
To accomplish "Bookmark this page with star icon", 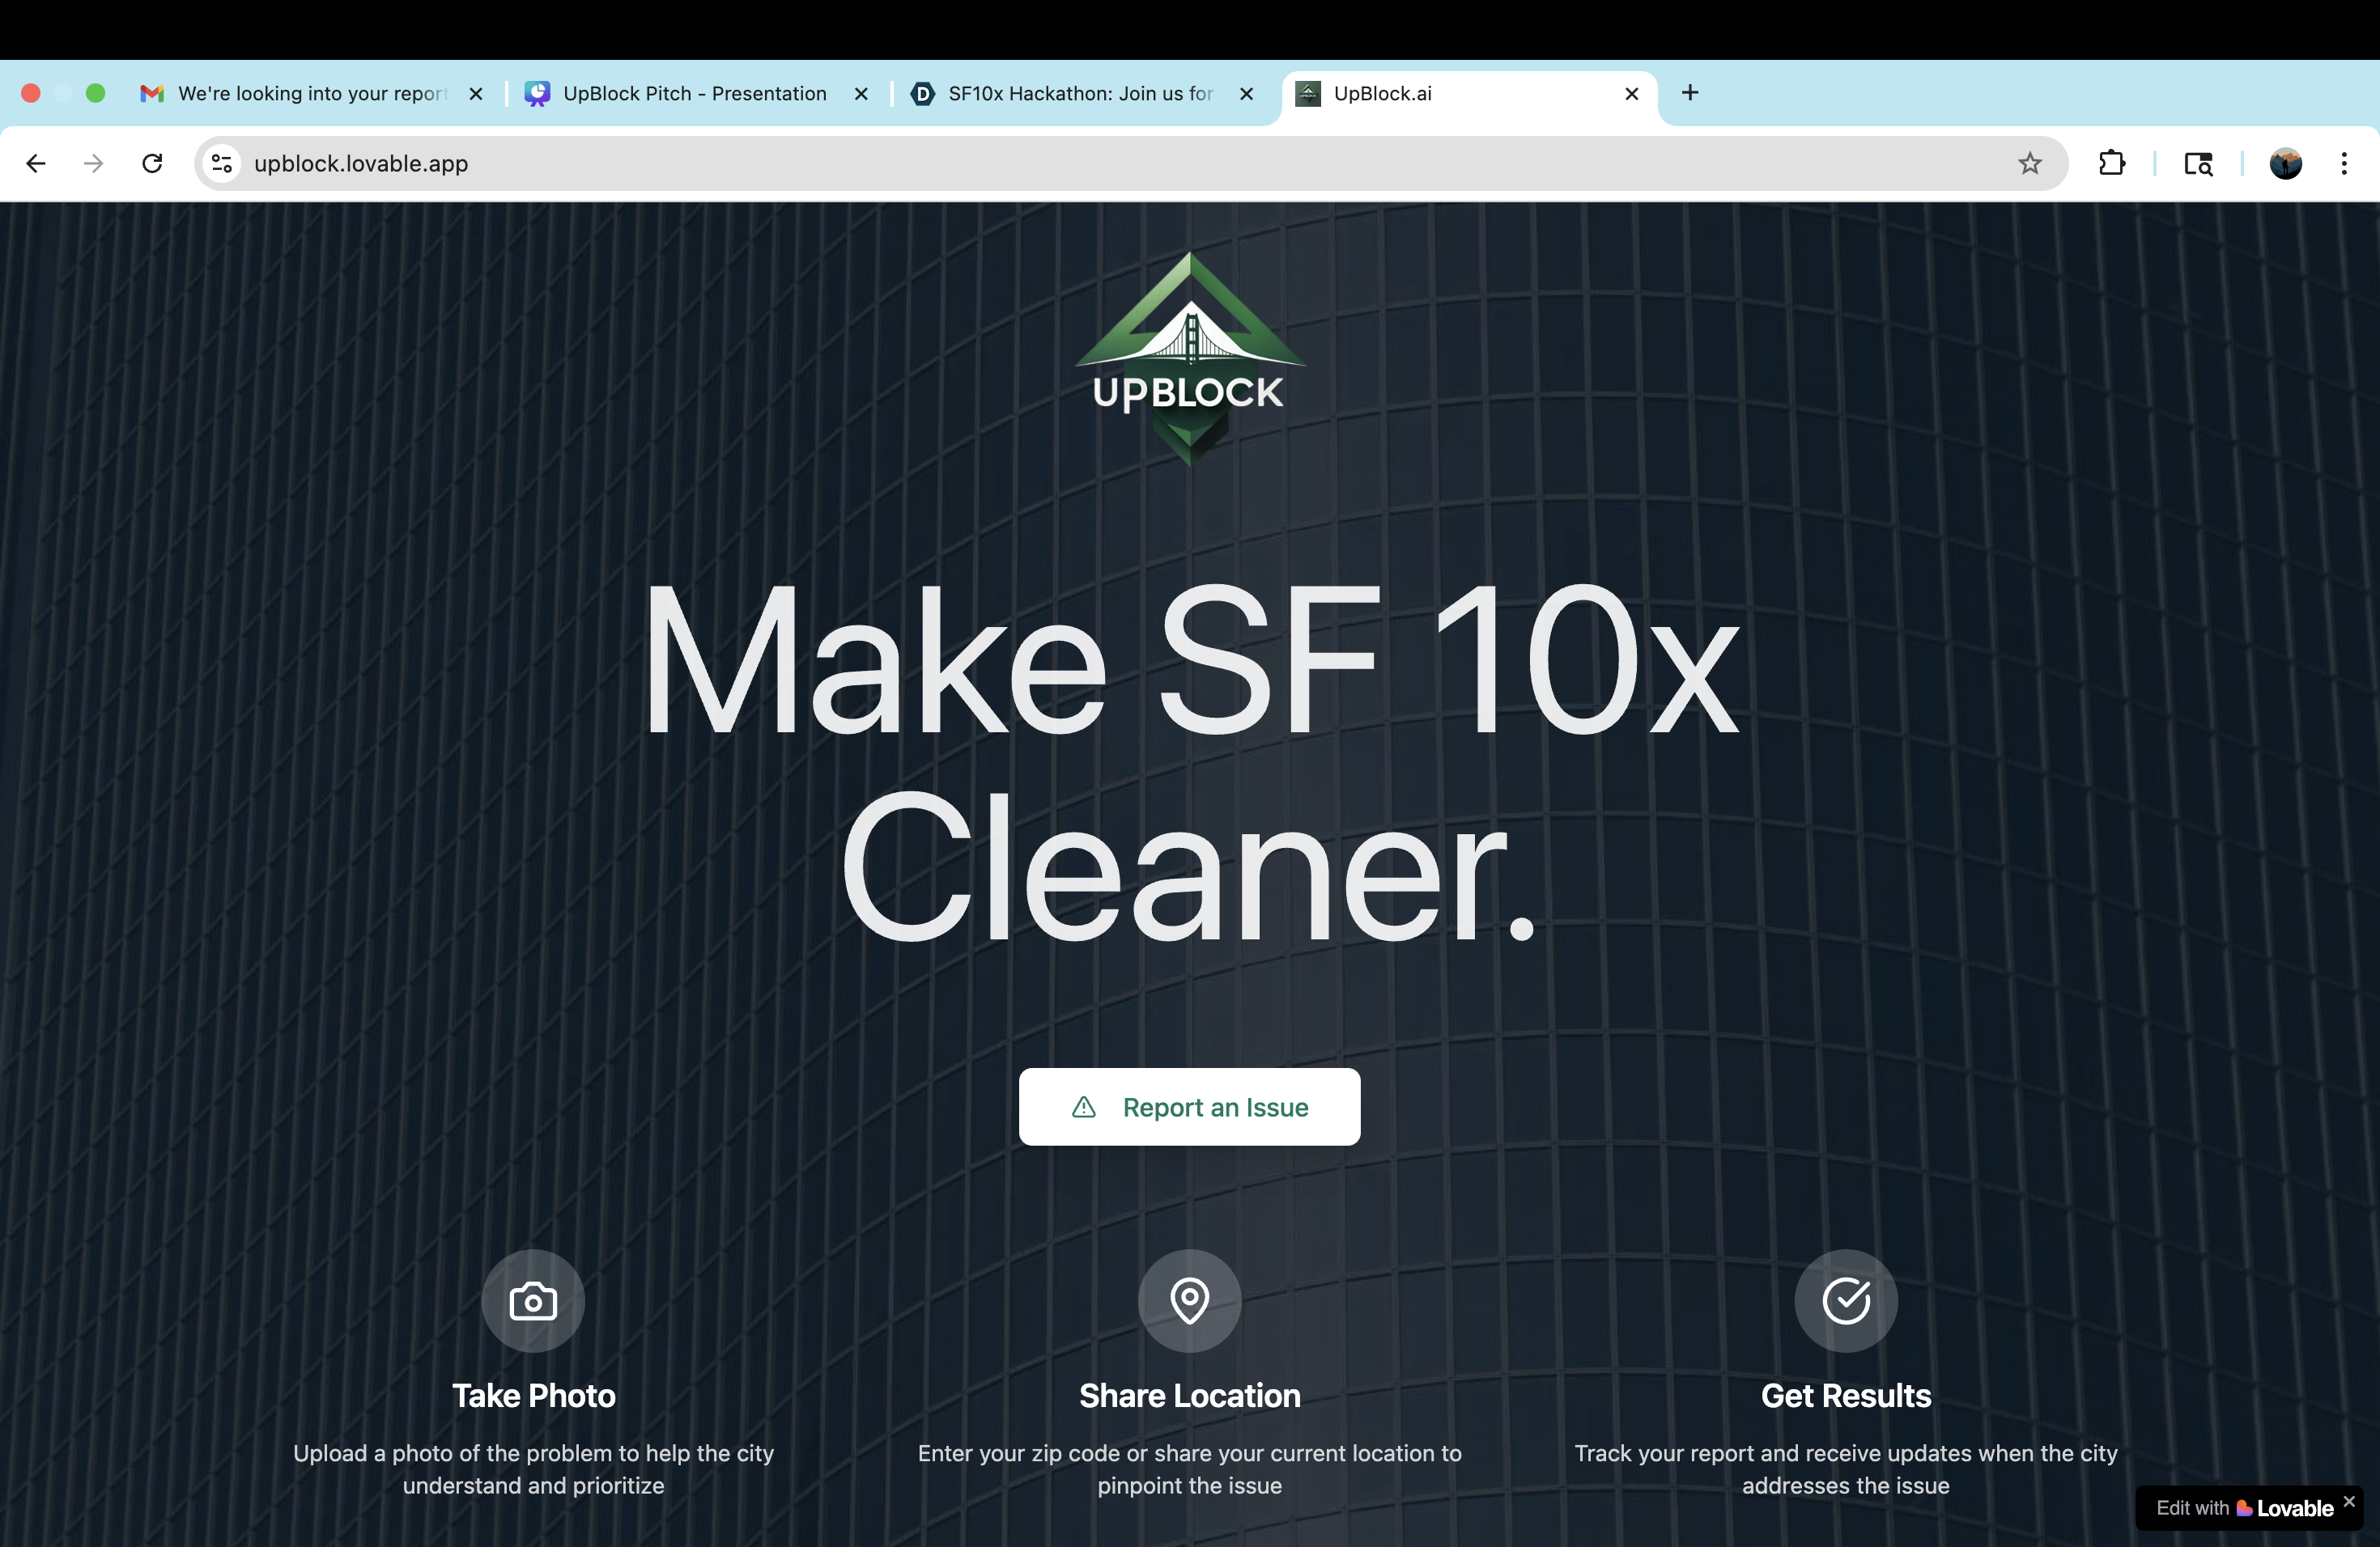I will 2029,163.
